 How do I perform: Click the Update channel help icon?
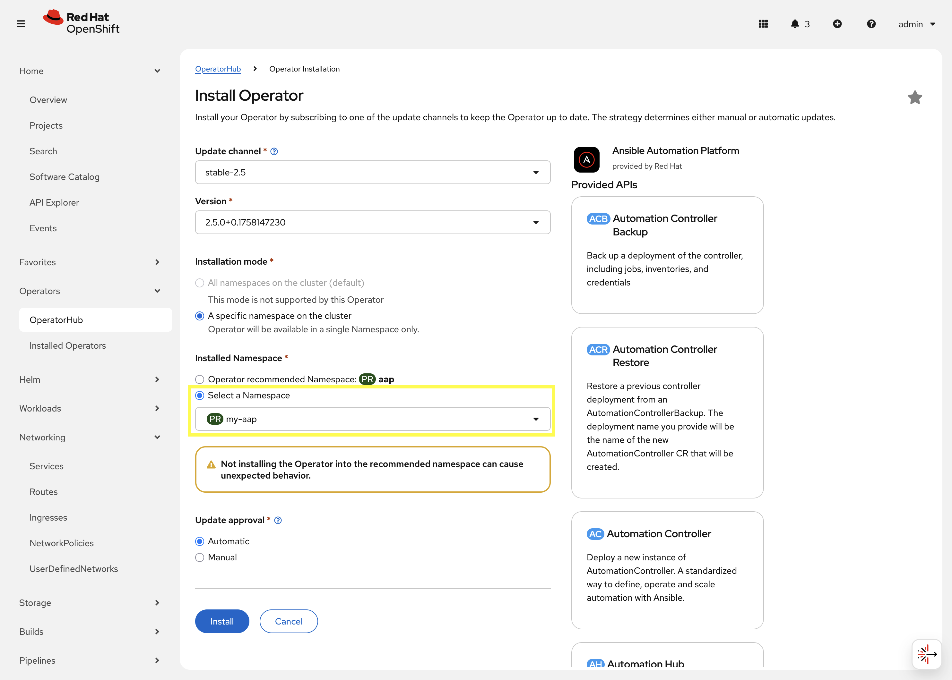coord(274,152)
